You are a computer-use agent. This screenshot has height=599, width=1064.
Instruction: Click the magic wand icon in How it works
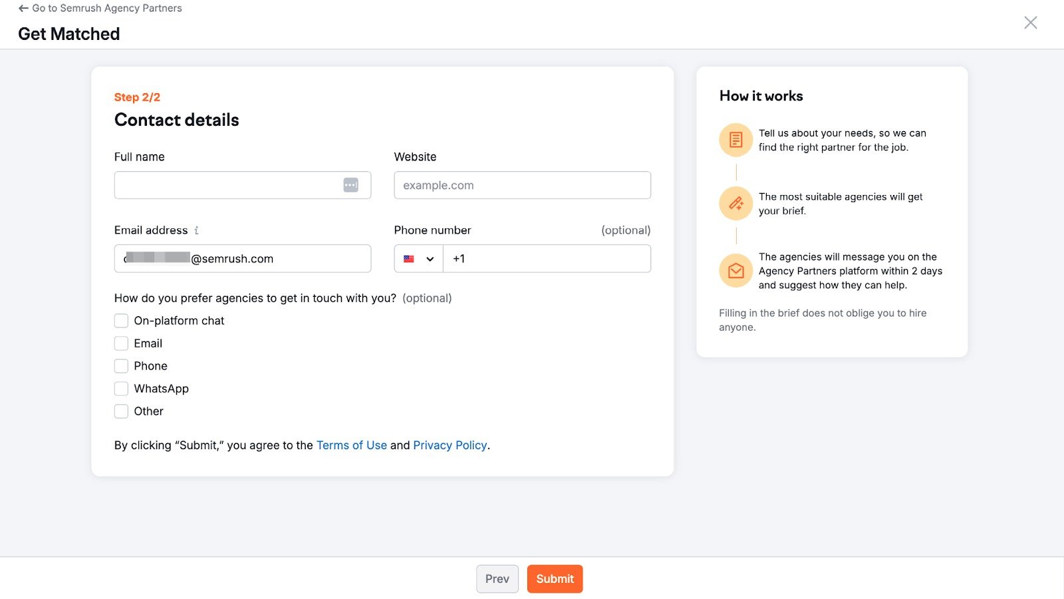pyautogui.click(x=735, y=204)
